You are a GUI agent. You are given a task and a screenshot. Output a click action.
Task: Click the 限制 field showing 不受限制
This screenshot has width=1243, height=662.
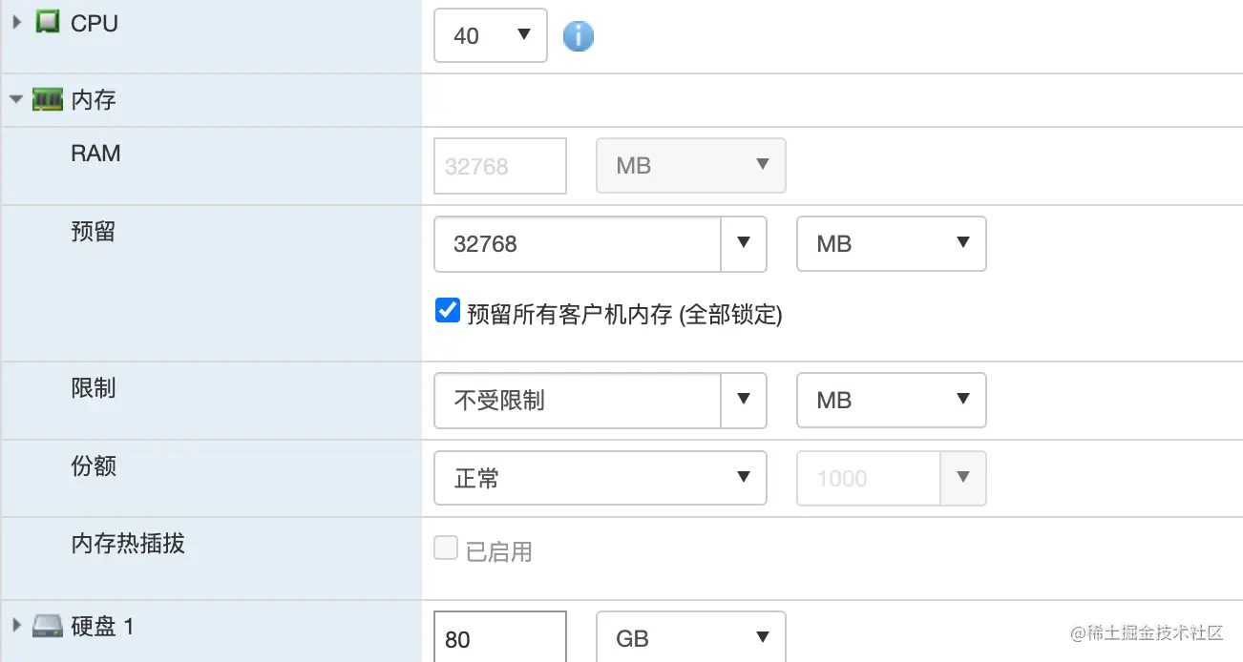point(578,400)
